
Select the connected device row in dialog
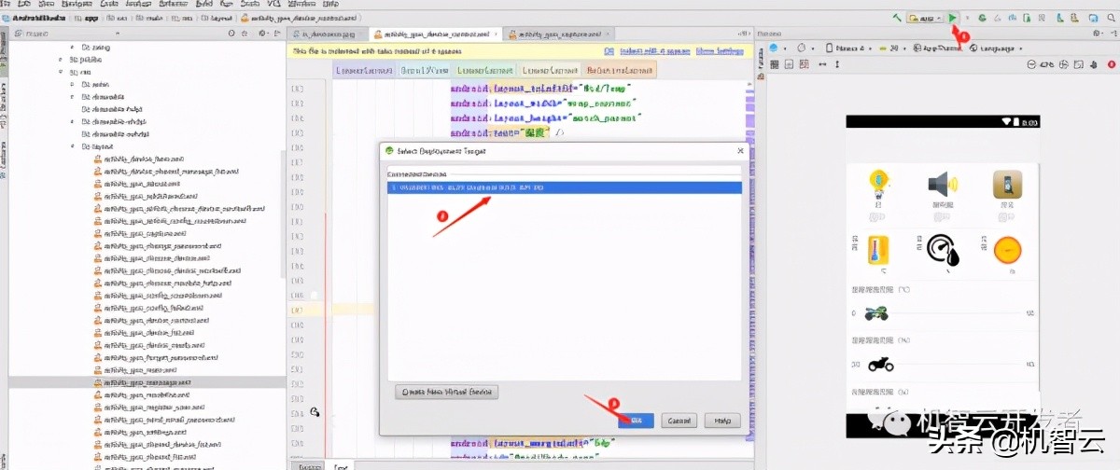(565, 187)
